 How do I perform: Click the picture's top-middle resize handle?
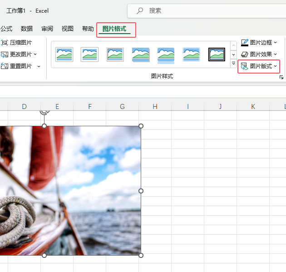click(44, 126)
